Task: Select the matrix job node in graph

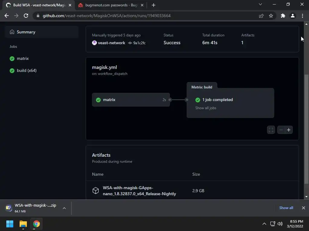Action: pyautogui.click(x=131, y=100)
